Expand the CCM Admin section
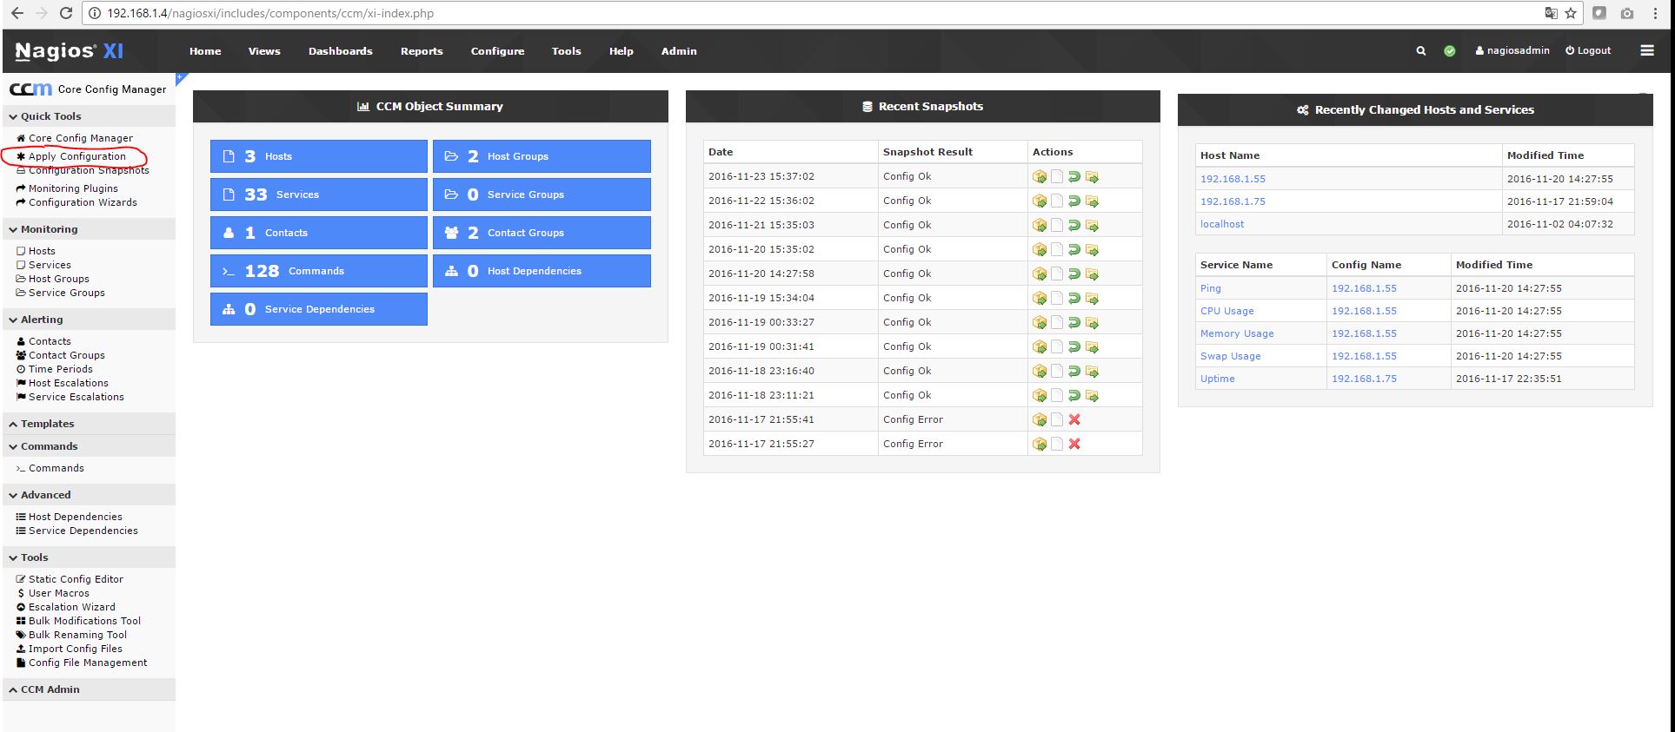1675x732 pixels. pyautogui.click(x=89, y=689)
